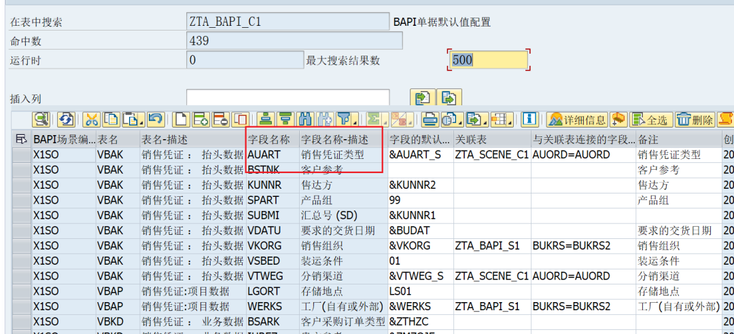Viewport: 734px width, 334px height.
Task: Click the cell '&KUNNR2'
Action: point(421,185)
